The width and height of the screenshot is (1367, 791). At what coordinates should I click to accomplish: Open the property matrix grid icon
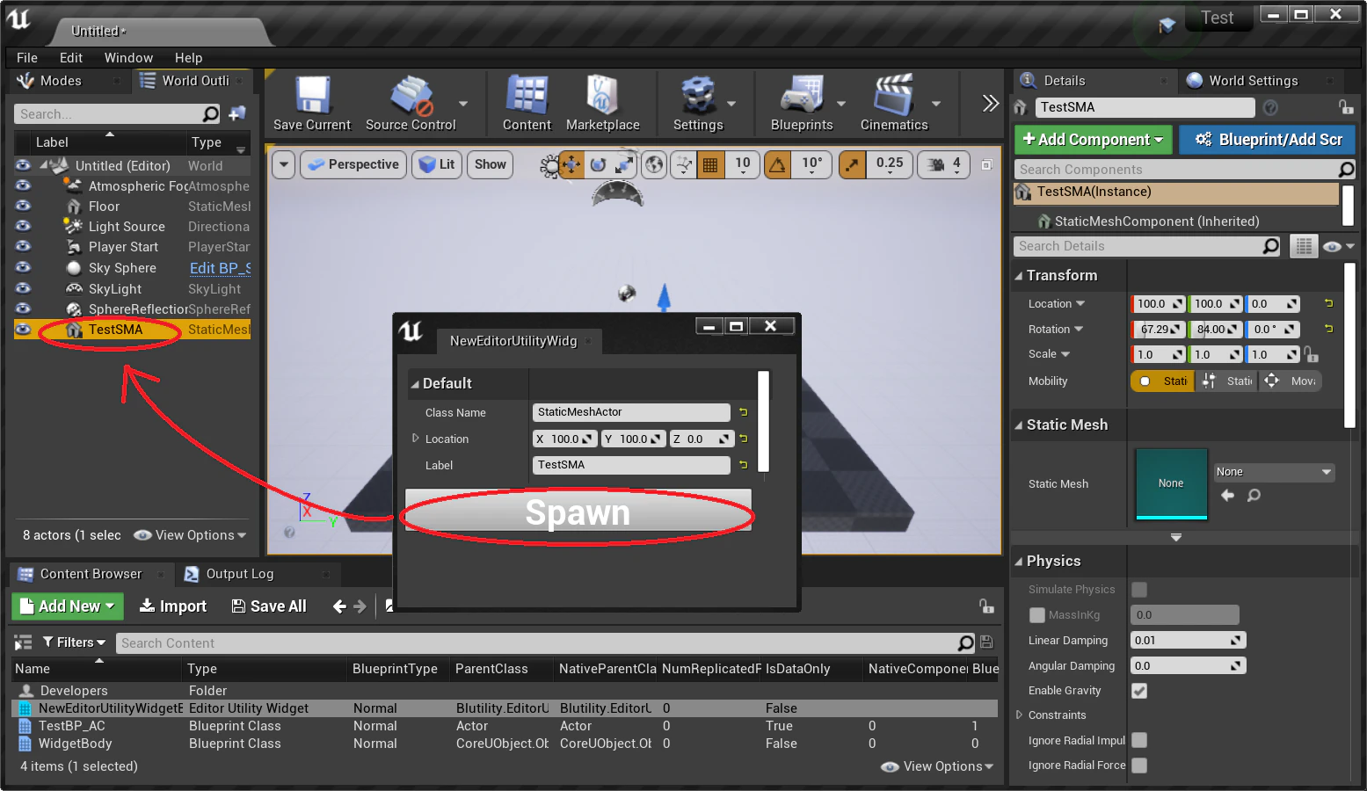pos(1304,247)
